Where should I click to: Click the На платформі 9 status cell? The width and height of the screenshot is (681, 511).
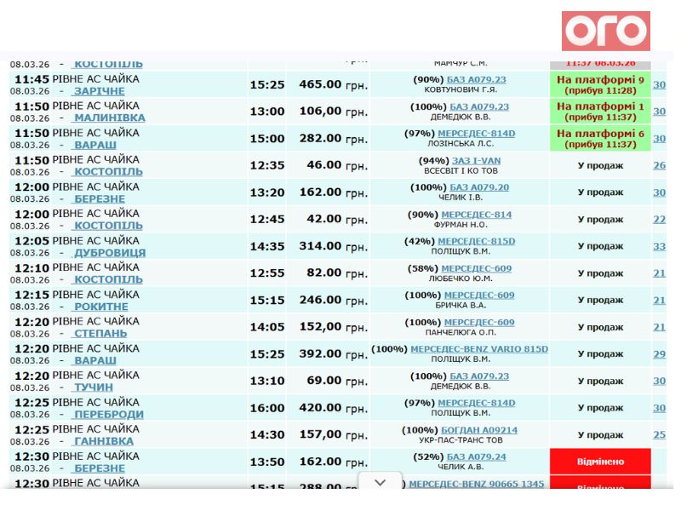tap(600, 84)
